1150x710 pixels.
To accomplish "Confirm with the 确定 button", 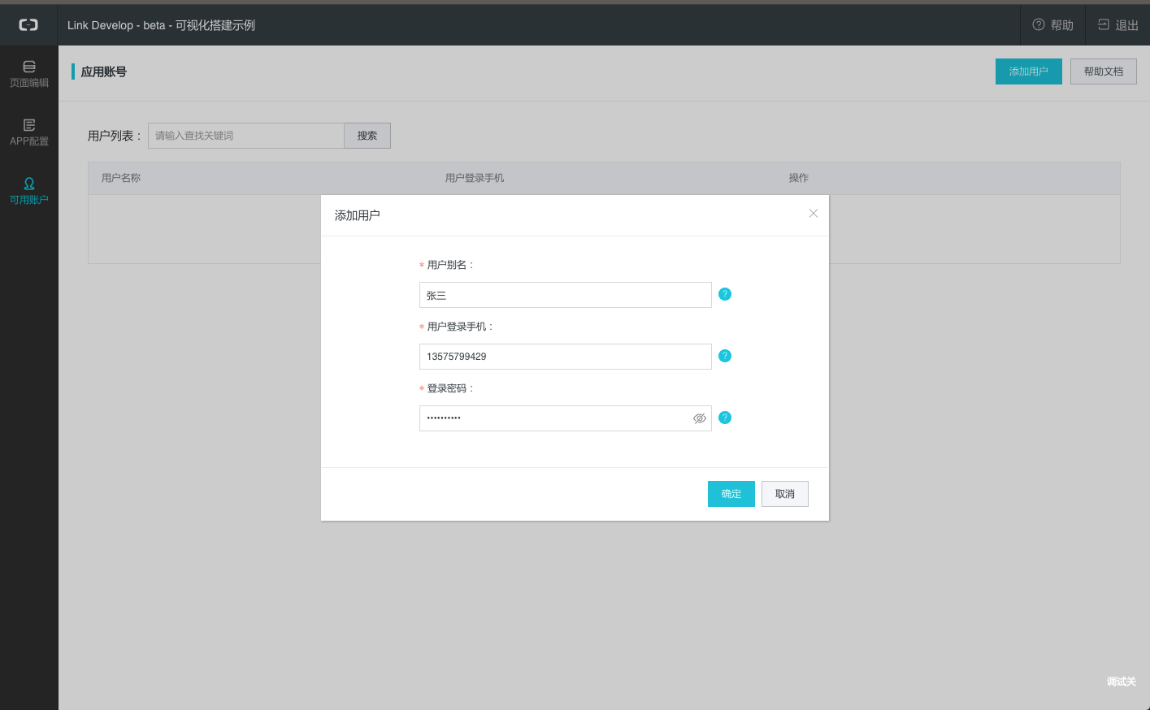I will pos(731,494).
